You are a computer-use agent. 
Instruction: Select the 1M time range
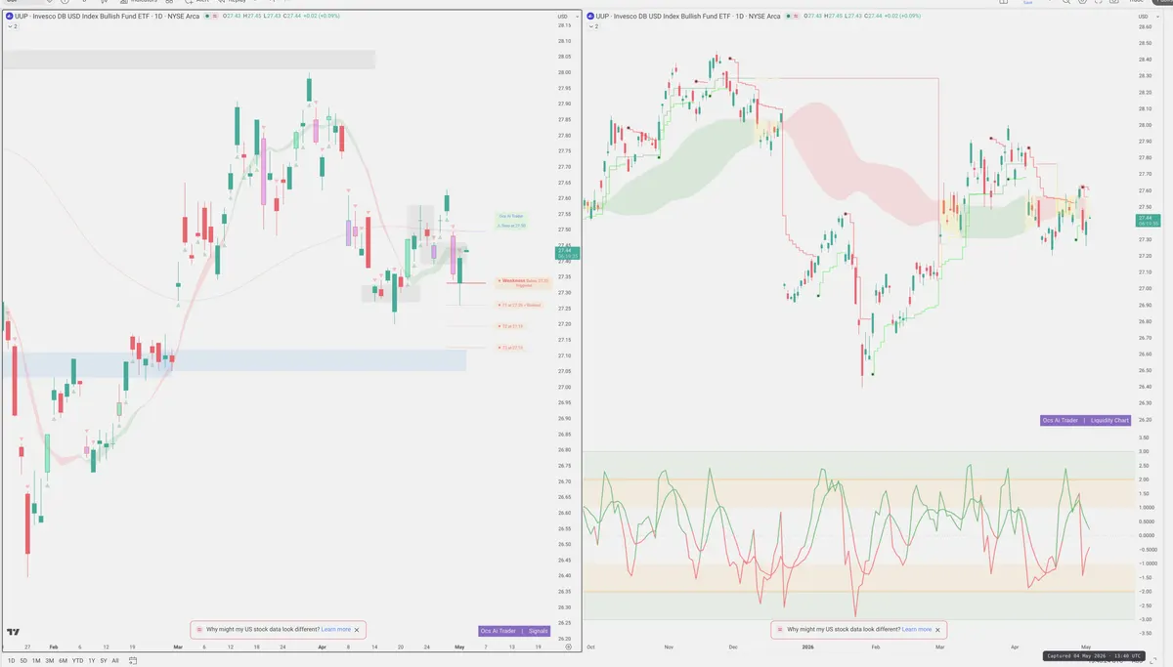click(36, 661)
